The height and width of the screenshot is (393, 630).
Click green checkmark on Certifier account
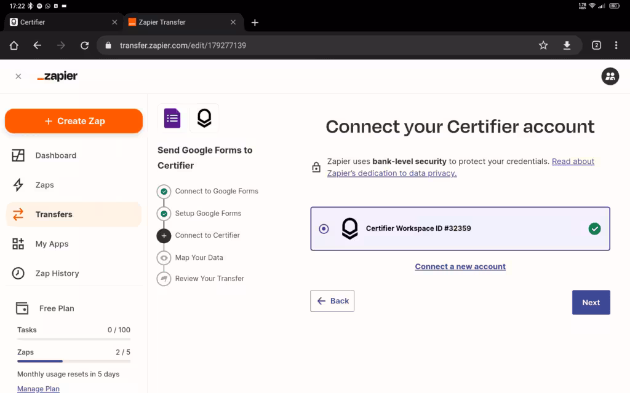tap(595, 228)
